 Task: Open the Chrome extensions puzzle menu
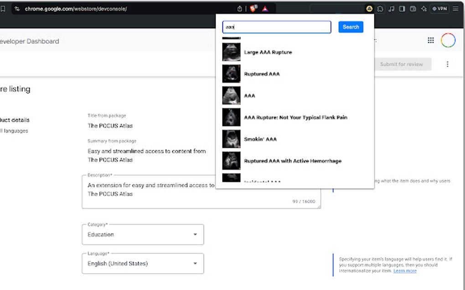[x=379, y=9]
